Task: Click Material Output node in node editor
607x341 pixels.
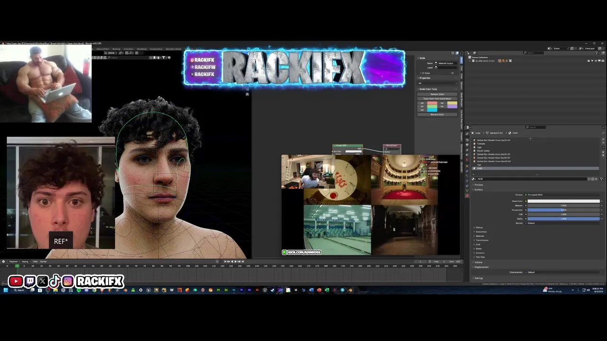Action: [392, 145]
